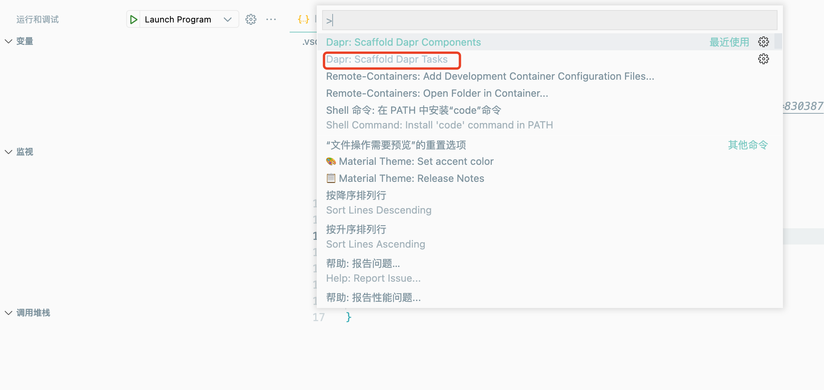
Task: Collapse the 变量 section
Action: point(9,41)
